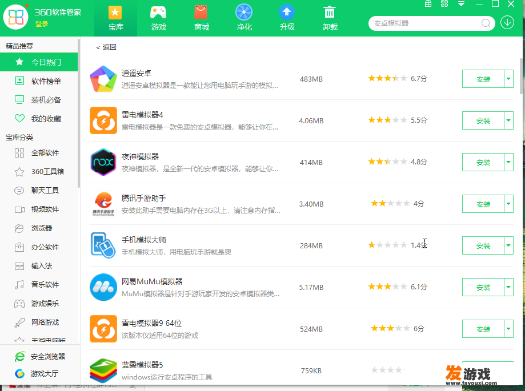Click the 逍遥安卓 app icon
Viewport: 525px width, 391px height.
click(103, 79)
